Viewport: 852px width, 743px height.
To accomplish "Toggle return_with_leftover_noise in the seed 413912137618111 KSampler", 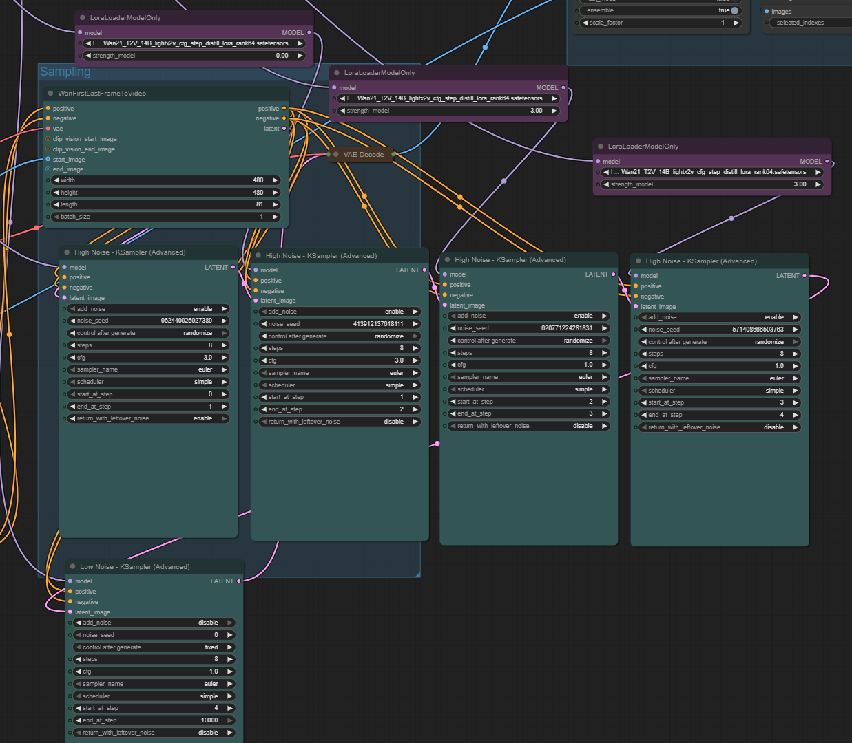I will tap(340, 422).
